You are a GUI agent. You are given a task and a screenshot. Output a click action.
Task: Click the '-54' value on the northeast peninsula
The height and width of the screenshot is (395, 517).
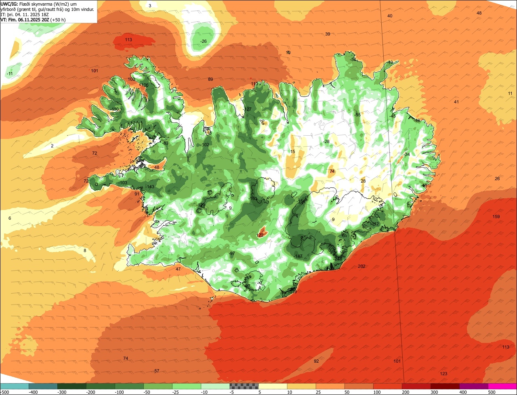pos(353,60)
